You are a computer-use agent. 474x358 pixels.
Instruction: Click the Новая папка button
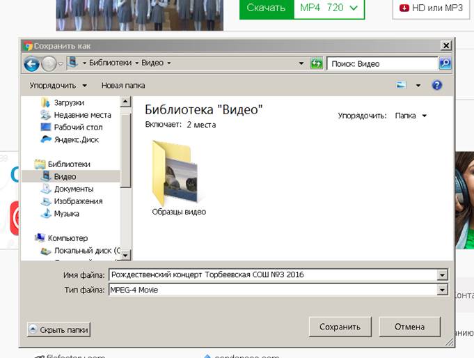pyautogui.click(x=123, y=86)
